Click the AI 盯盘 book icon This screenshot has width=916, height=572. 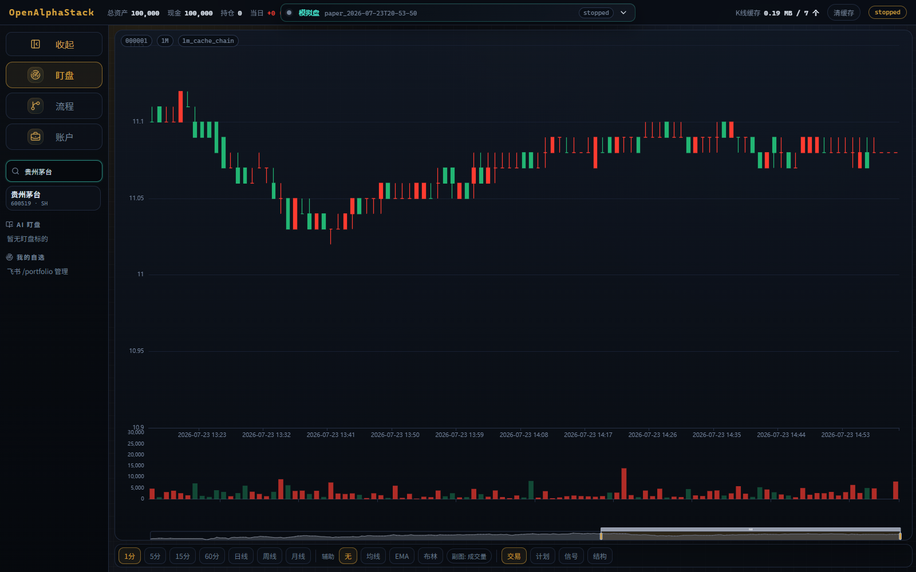pos(10,225)
